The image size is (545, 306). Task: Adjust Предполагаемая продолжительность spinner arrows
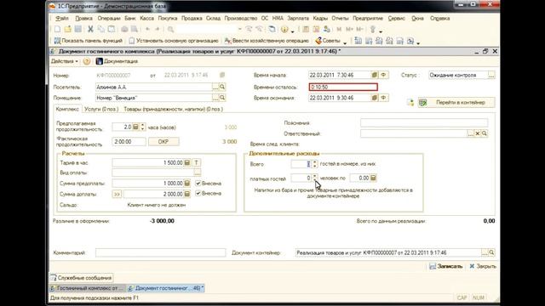click(142, 127)
